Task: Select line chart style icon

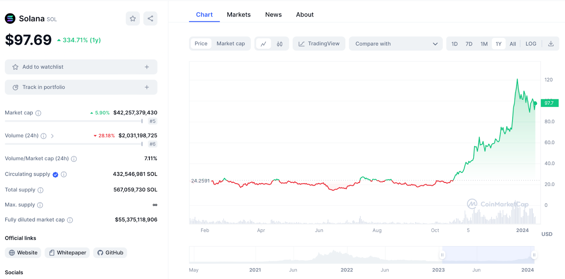Action: point(263,44)
